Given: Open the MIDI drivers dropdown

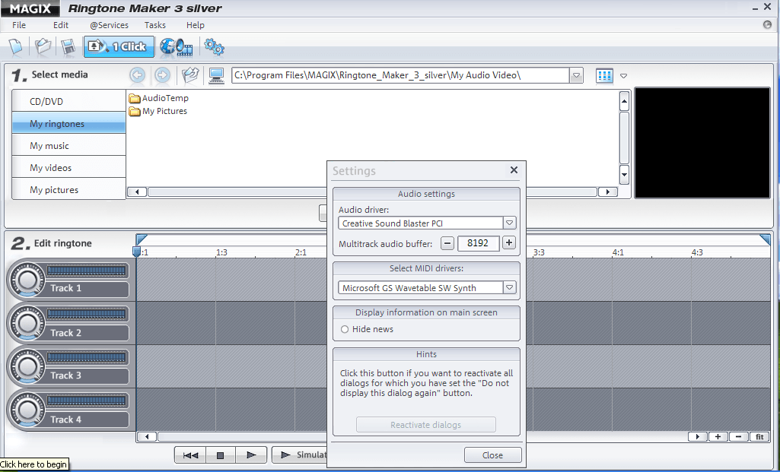Looking at the screenshot, I should pyautogui.click(x=509, y=288).
